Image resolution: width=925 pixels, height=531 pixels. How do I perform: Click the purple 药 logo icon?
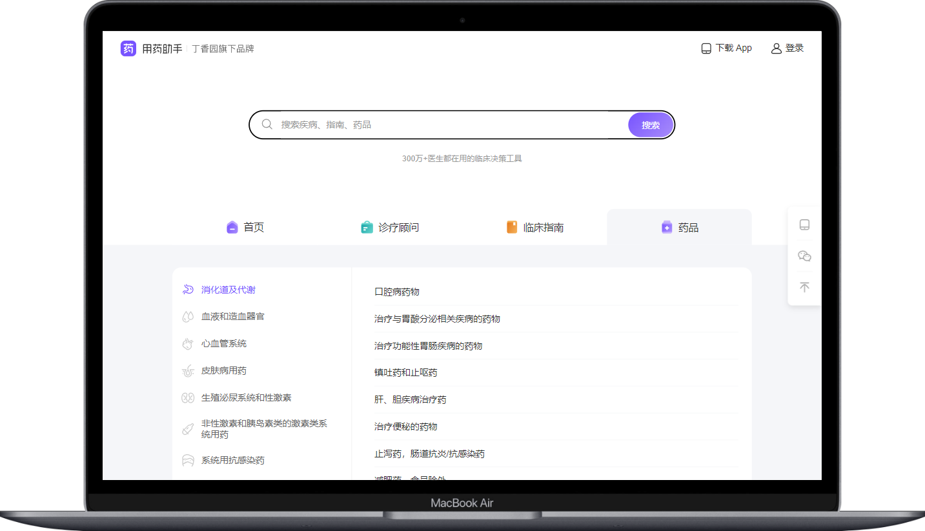[x=128, y=48]
